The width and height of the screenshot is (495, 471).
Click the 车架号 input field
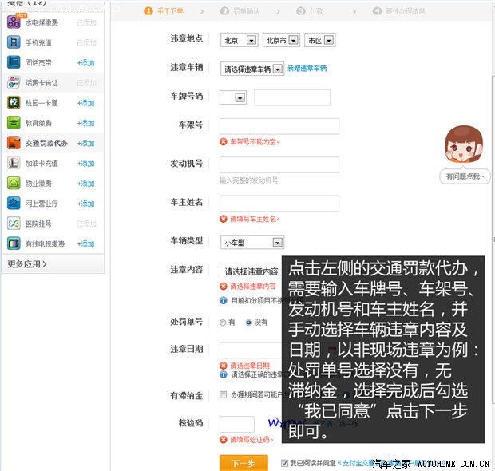[279, 126]
